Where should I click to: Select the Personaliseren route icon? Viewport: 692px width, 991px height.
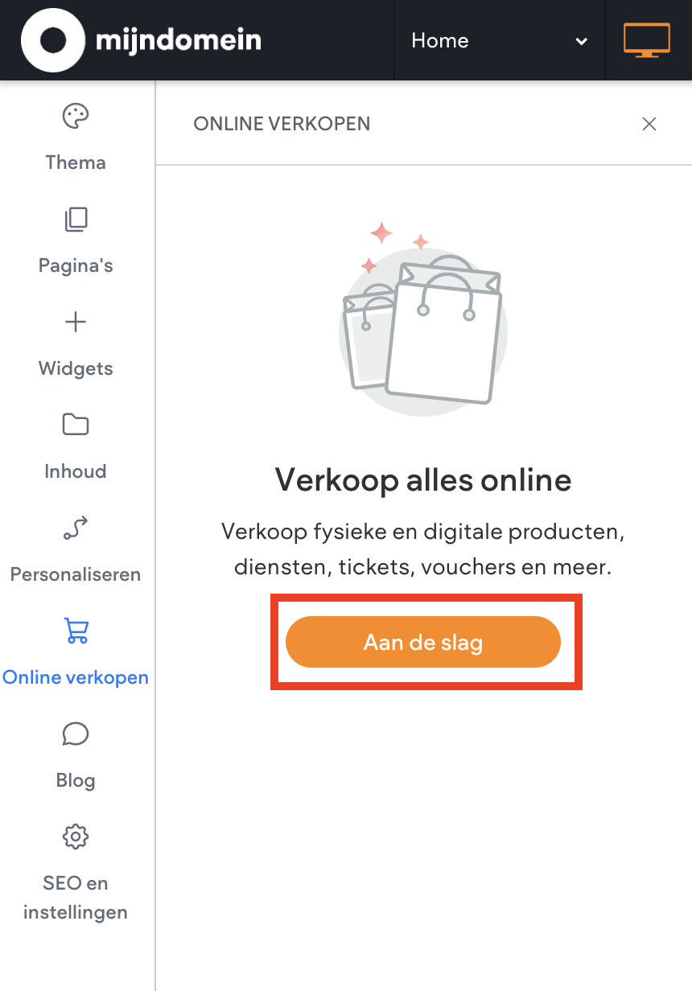[x=76, y=528]
